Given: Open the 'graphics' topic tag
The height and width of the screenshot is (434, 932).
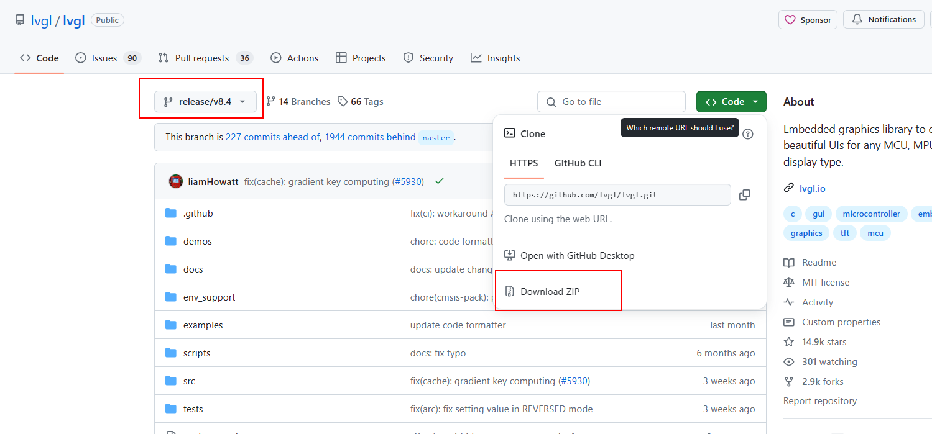Looking at the screenshot, I should tap(806, 233).
